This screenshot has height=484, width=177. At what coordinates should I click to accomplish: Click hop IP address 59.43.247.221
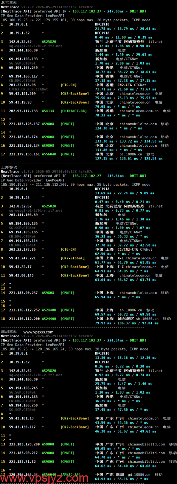22,258
